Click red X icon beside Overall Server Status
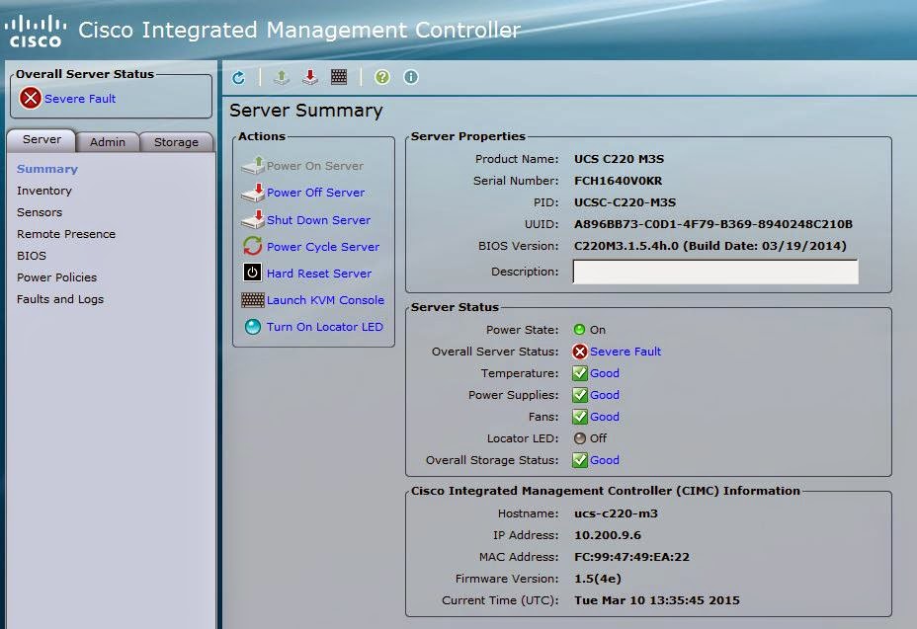The image size is (917, 629). (x=580, y=352)
